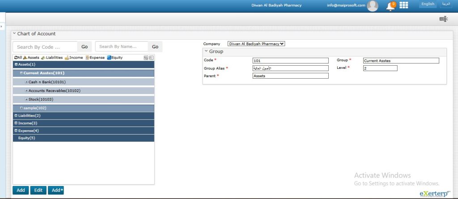The height and width of the screenshot is (199, 458).
Task: Open the notifications bell icon
Action: [390, 6]
